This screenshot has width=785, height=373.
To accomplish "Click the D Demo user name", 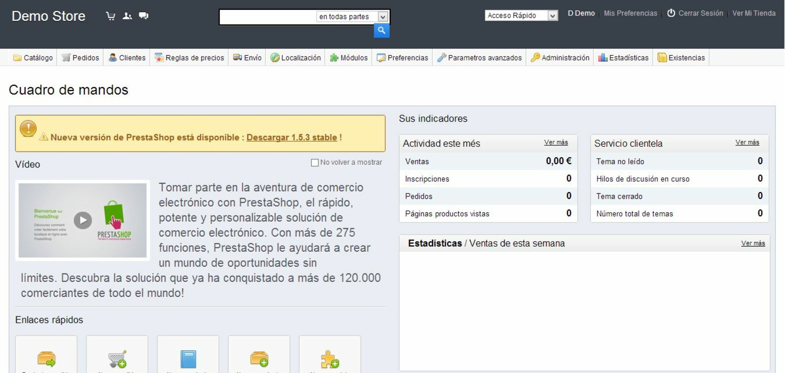I will 581,14.
